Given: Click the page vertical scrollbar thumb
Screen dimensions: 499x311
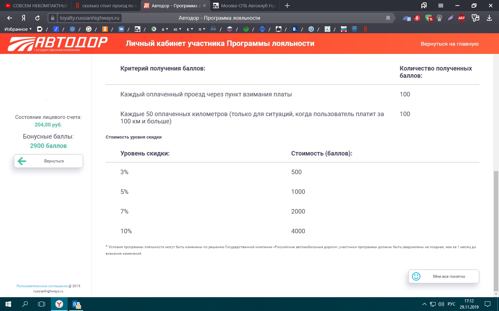Looking at the screenshot, I should (496, 230).
